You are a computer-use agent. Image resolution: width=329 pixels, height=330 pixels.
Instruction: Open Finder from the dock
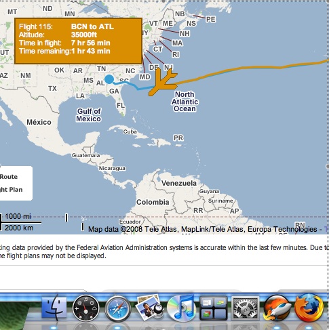54,308
